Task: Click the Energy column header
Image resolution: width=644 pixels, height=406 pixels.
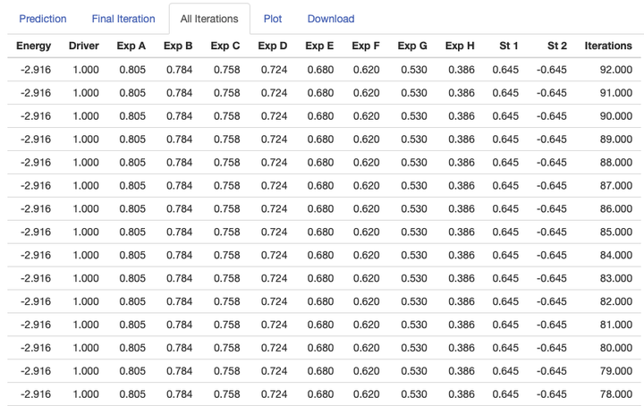Action: [35, 46]
